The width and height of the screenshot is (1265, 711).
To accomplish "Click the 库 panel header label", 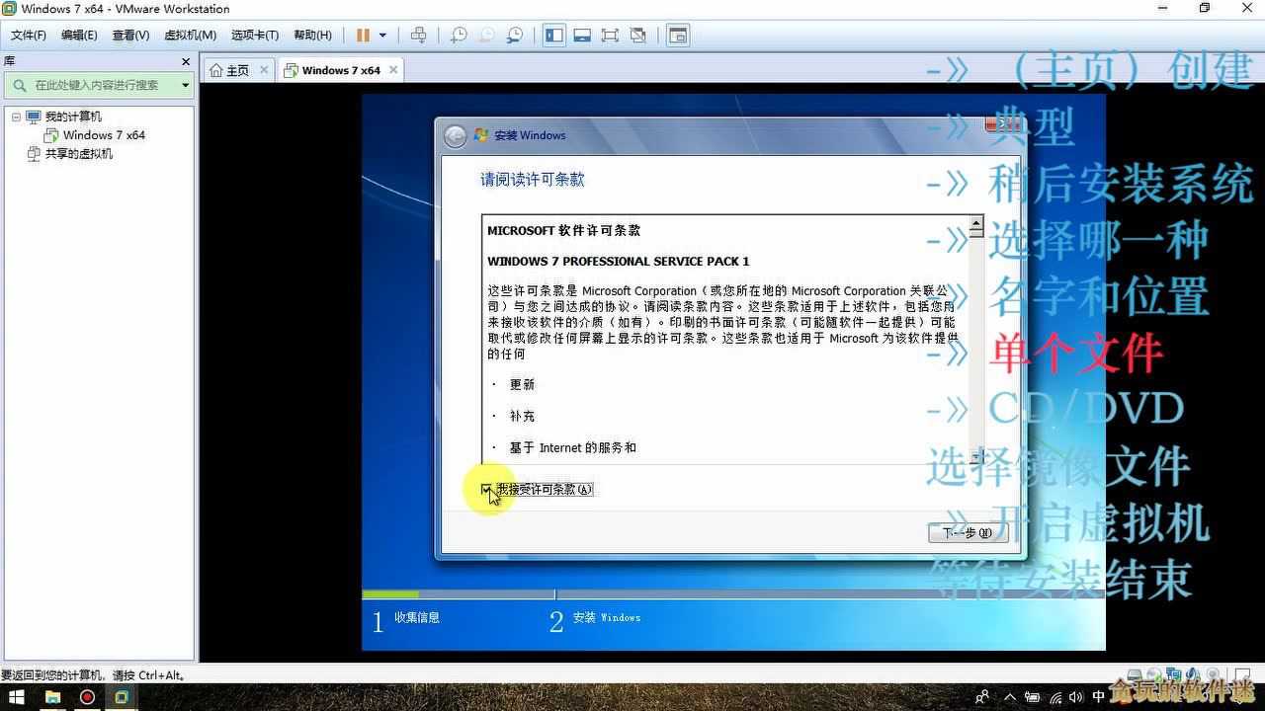I will 9,61.
